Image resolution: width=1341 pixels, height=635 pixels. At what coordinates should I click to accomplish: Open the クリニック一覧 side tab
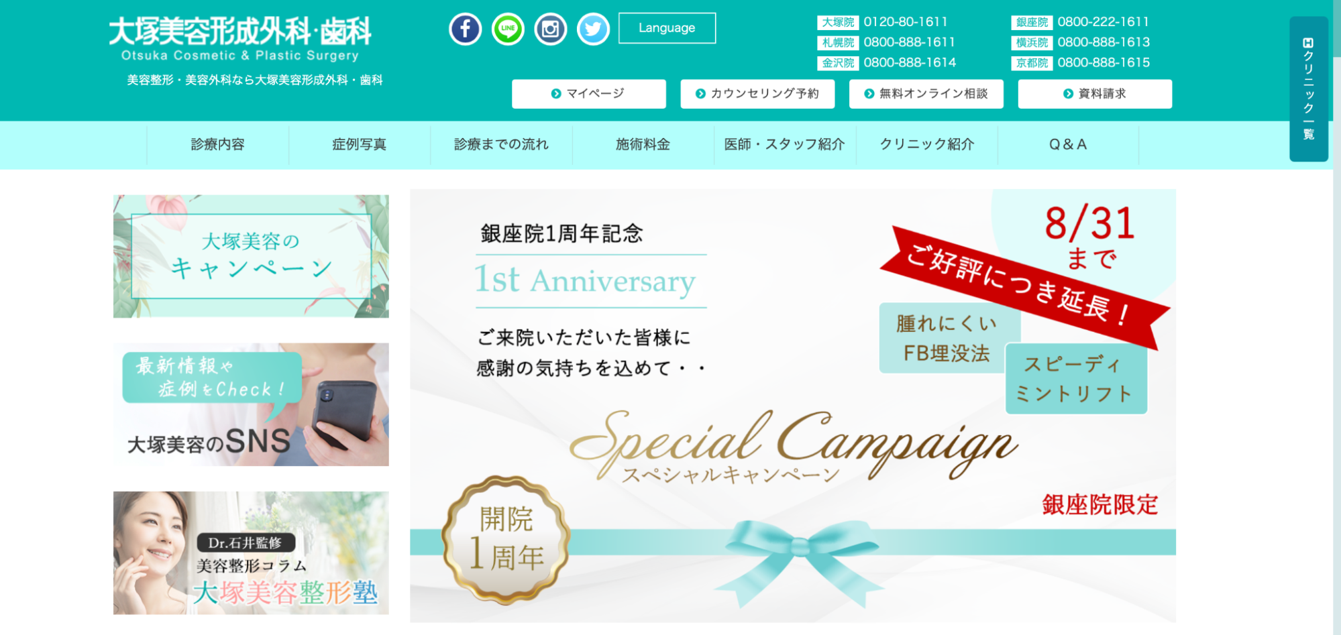click(1308, 89)
